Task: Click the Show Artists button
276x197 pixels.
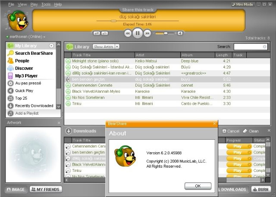Action: [x=103, y=47]
